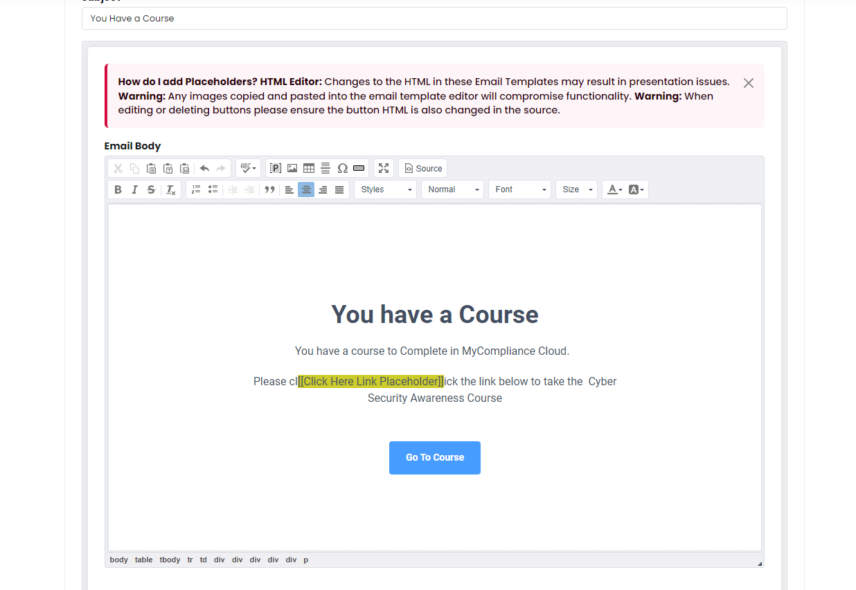The height and width of the screenshot is (590, 856).
Task: Align text left
Action: point(289,190)
